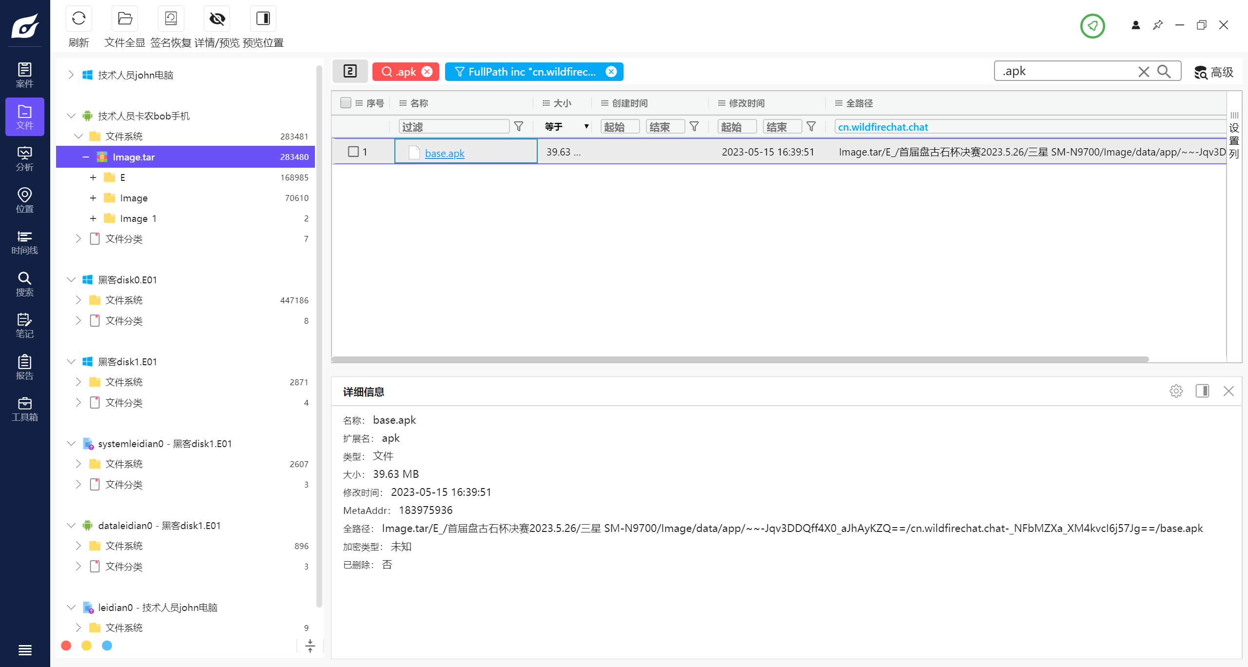This screenshot has width=1248, height=667.
Task: Select the 文件全显 toolbar icon
Action: [124, 19]
